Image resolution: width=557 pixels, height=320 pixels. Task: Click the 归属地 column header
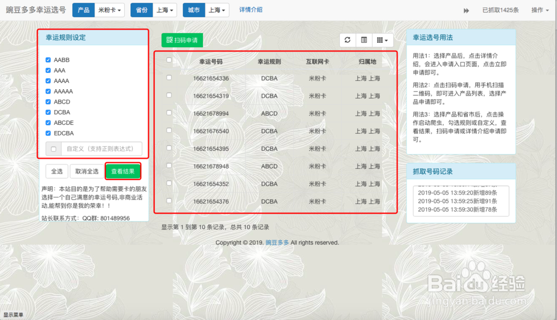(367, 61)
